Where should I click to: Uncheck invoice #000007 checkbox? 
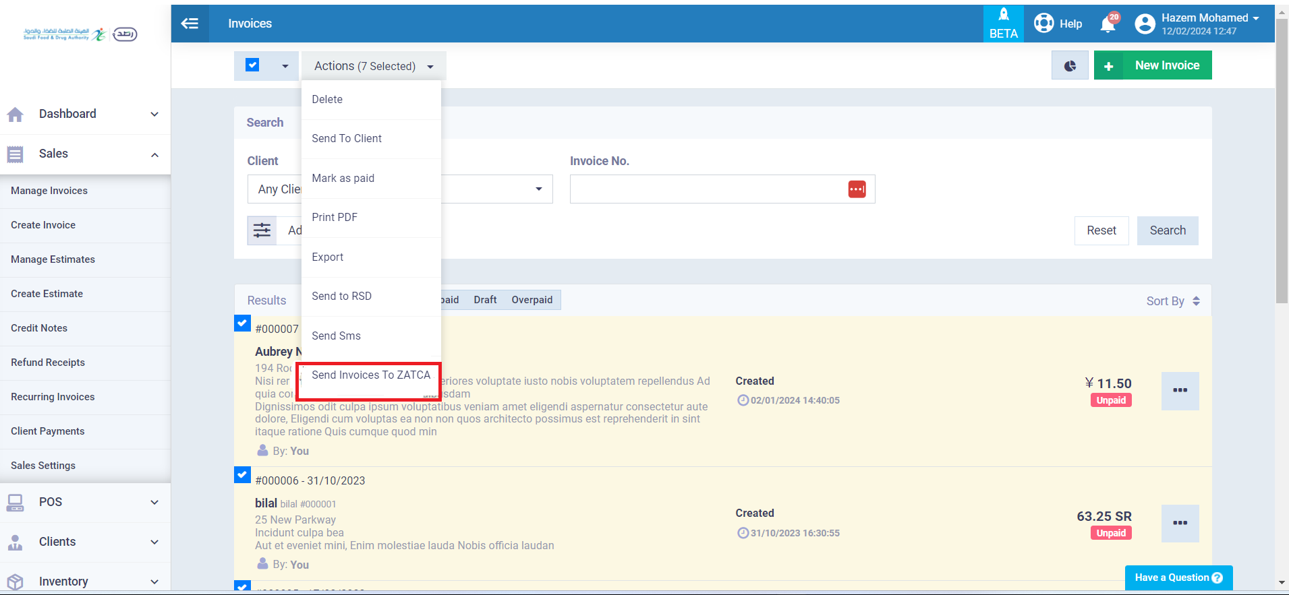tap(243, 323)
